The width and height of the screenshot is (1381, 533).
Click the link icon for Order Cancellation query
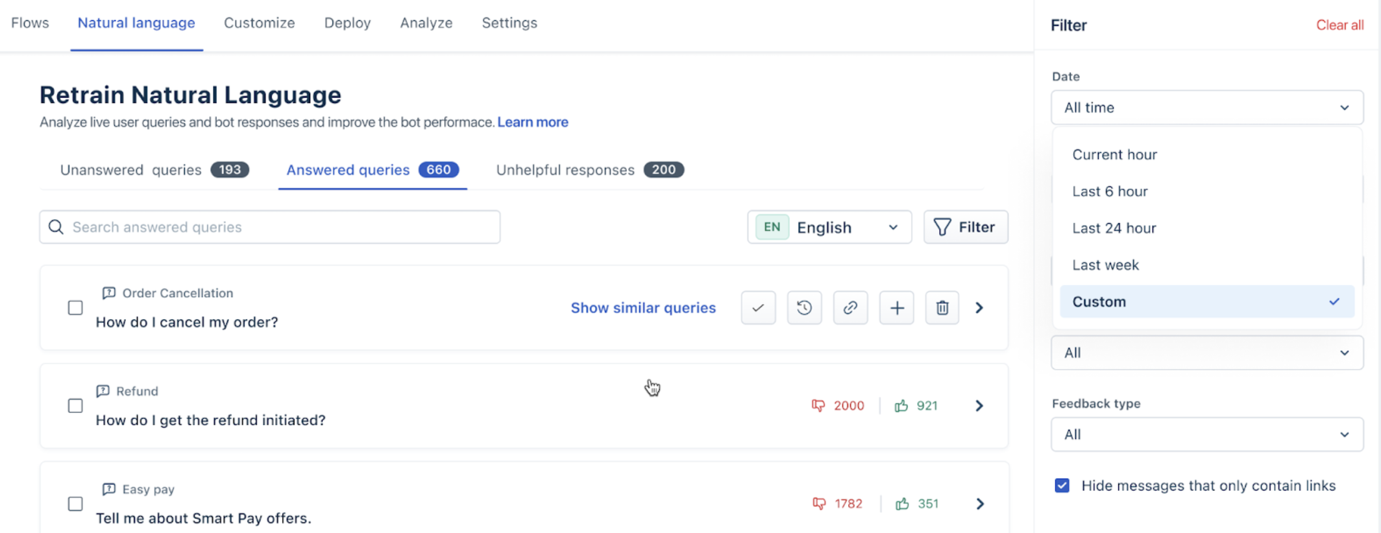850,307
